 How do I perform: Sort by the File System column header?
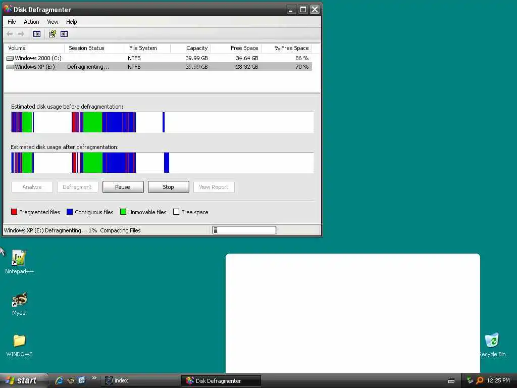point(148,48)
